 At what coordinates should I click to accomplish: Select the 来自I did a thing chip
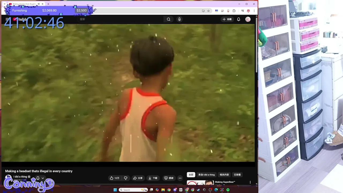(x=206, y=175)
